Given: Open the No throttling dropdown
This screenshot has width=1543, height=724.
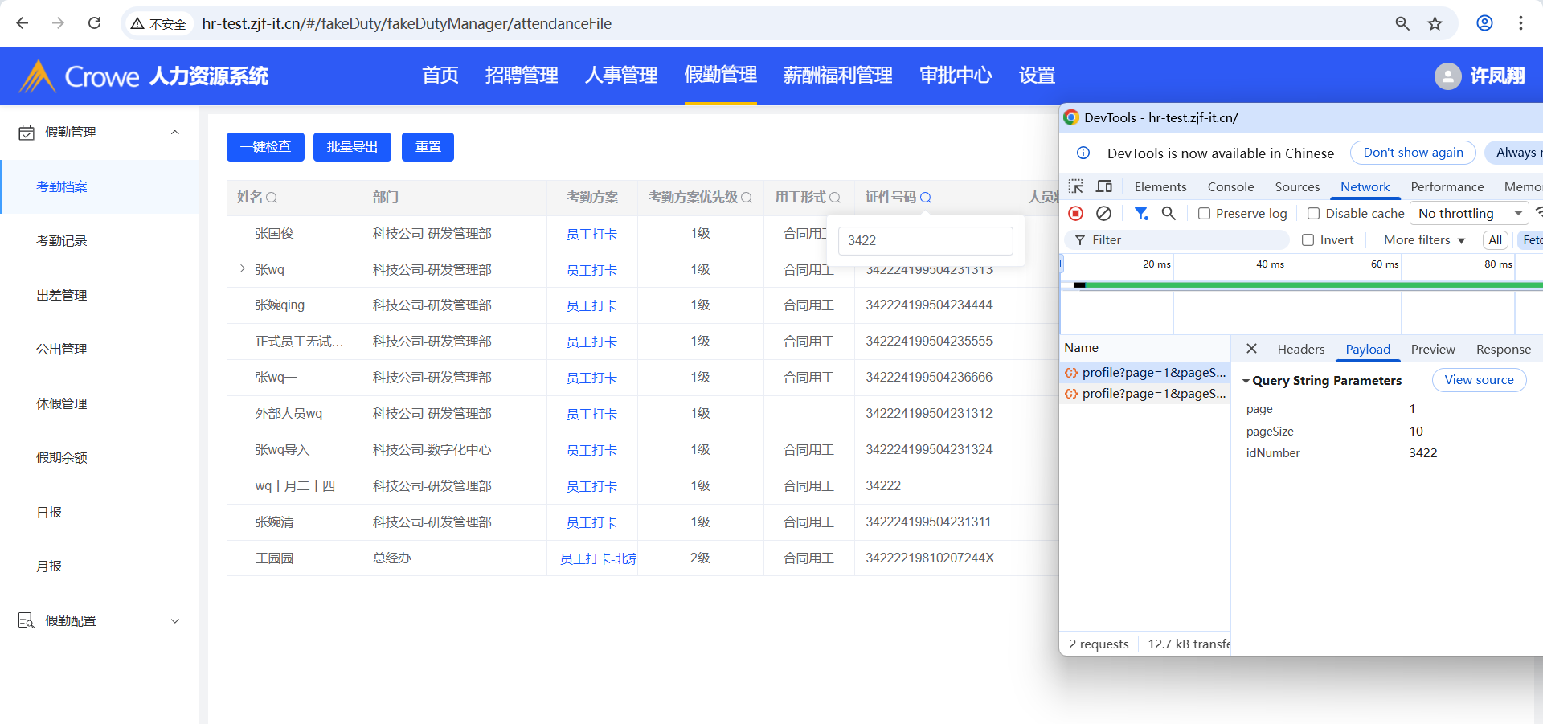Looking at the screenshot, I should click(1469, 213).
